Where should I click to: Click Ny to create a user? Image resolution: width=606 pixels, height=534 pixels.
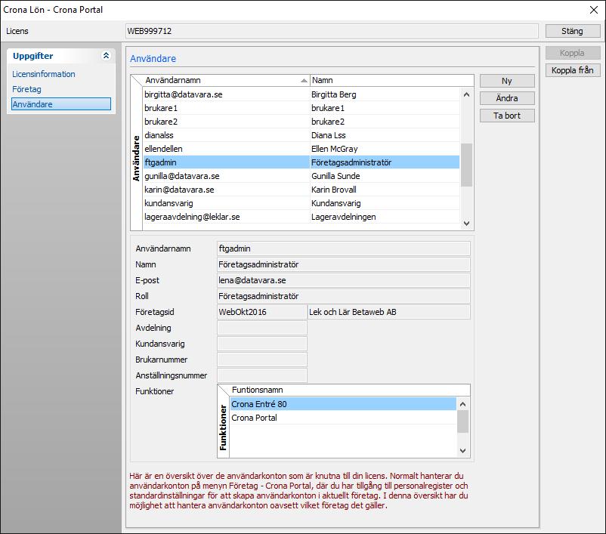(x=507, y=81)
